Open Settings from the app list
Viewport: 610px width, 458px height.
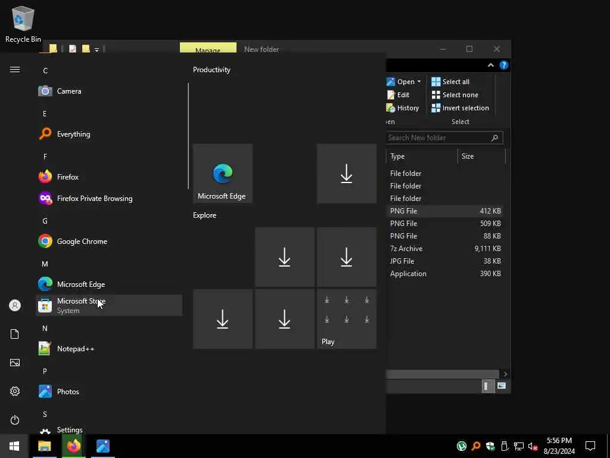coord(109,429)
